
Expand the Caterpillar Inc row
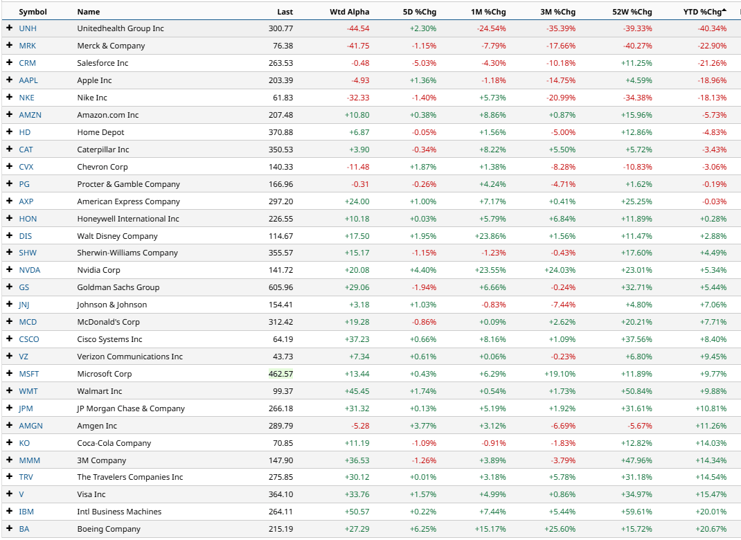pos(9,150)
